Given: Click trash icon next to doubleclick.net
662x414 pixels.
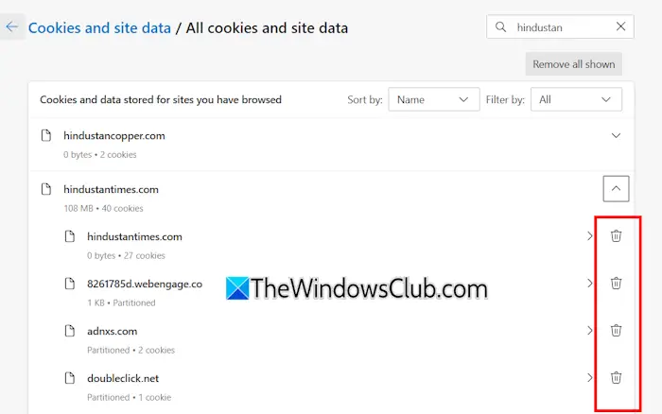Looking at the screenshot, I should click(616, 377).
